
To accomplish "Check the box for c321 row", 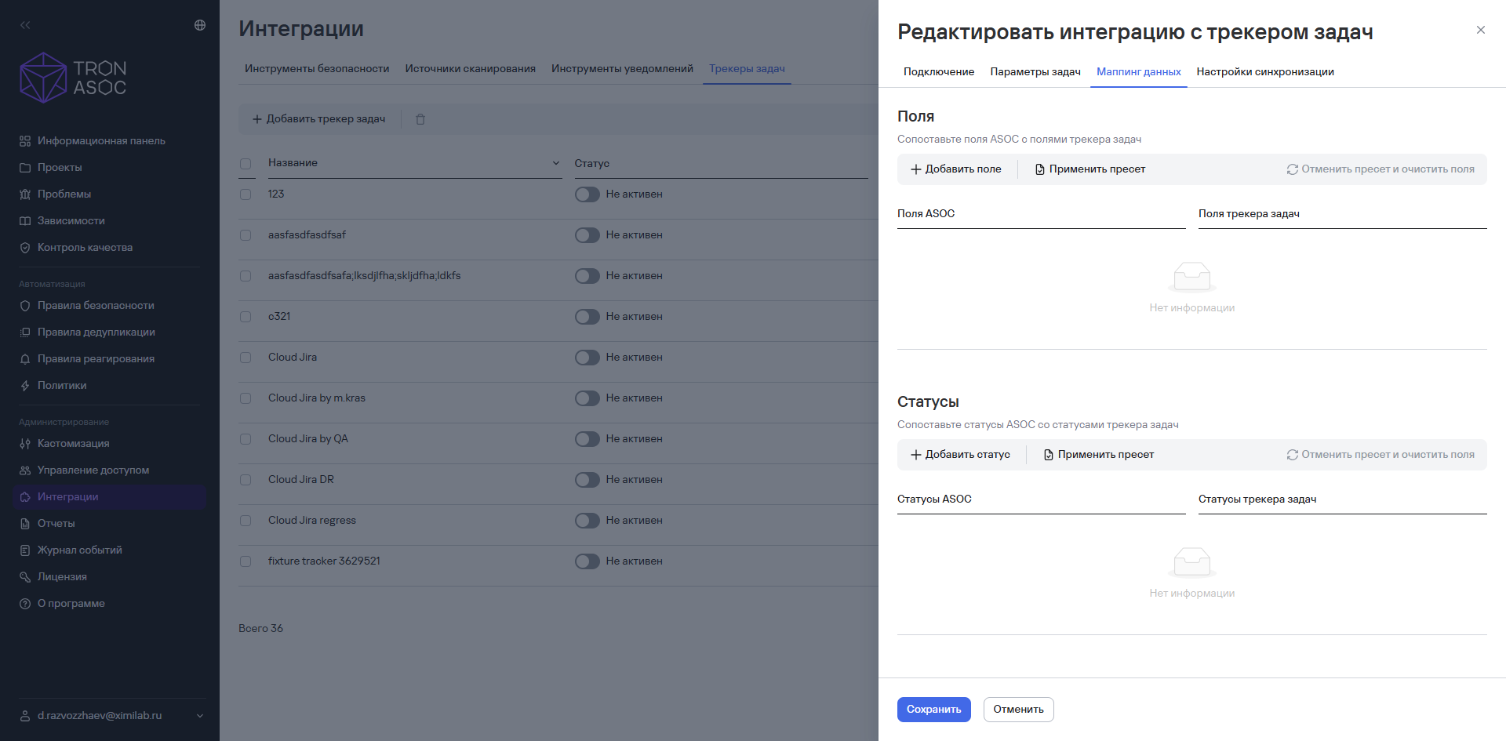I will (x=246, y=317).
